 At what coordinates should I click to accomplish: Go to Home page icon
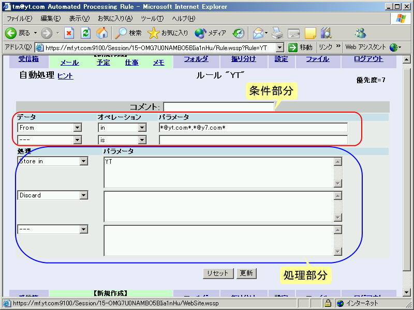pyautogui.click(x=102, y=33)
